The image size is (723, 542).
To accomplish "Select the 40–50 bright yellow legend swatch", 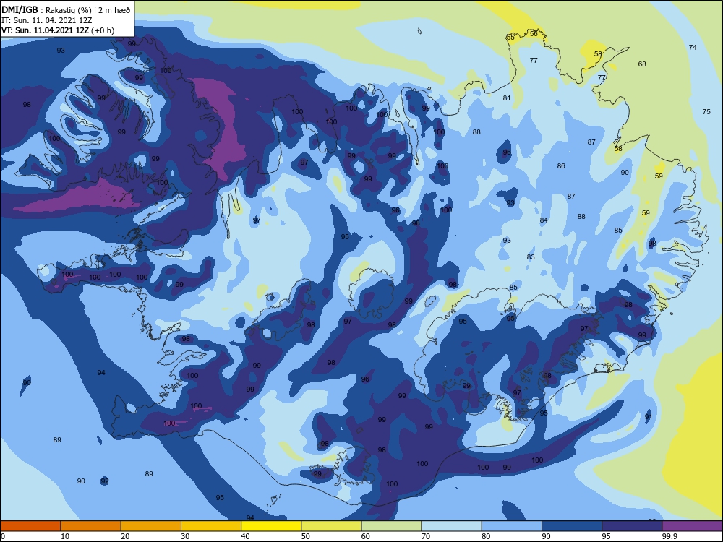I will [271, 526].
